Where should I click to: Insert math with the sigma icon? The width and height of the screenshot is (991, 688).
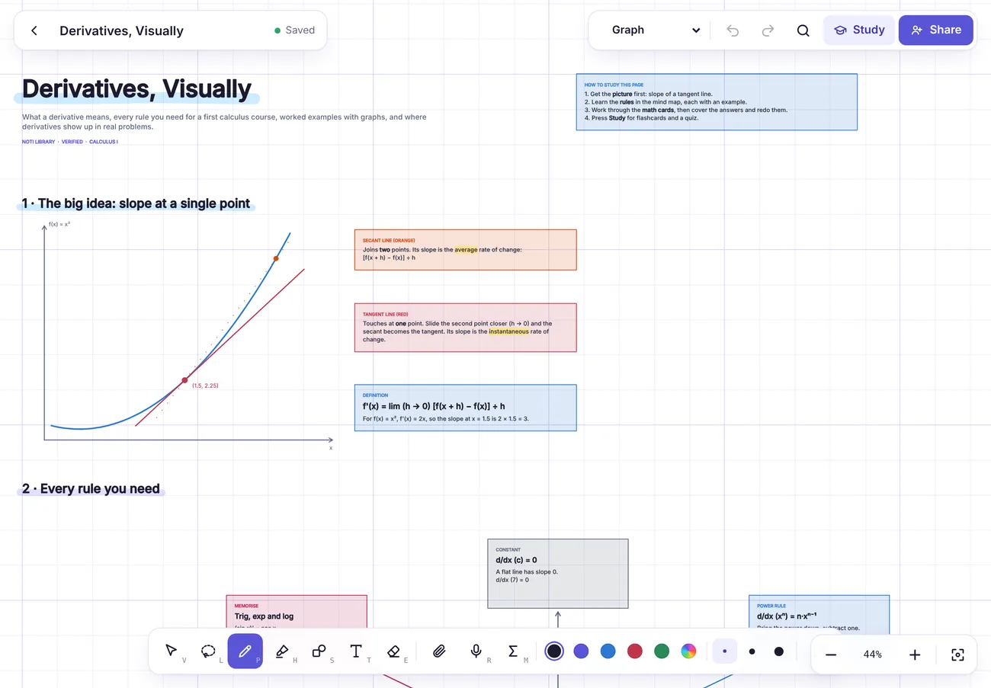(x=513, y=651)
